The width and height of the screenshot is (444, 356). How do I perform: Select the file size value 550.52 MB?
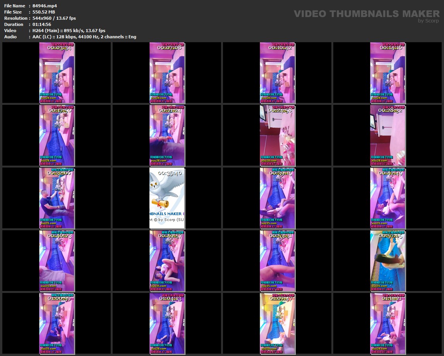tap(44, 12)
